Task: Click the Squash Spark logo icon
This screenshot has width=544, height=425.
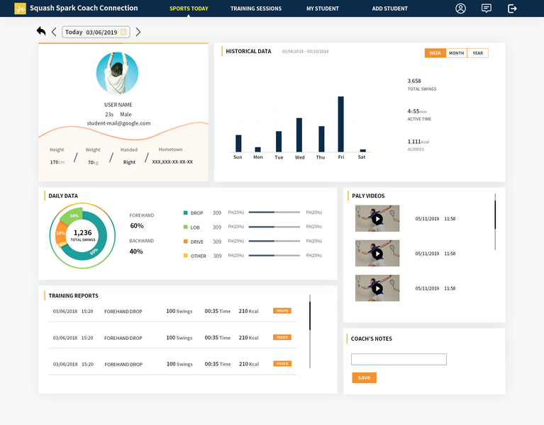Action: pos(20,8)
